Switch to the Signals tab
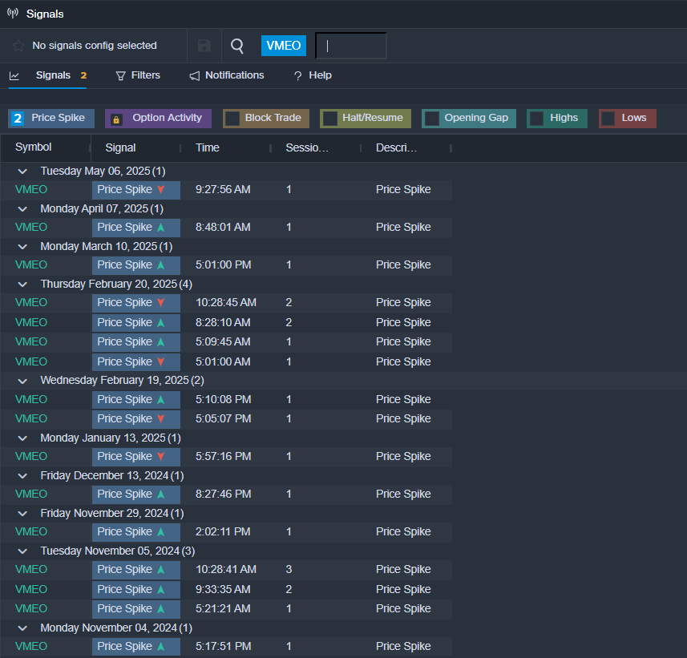 click(x=53, y=75)
